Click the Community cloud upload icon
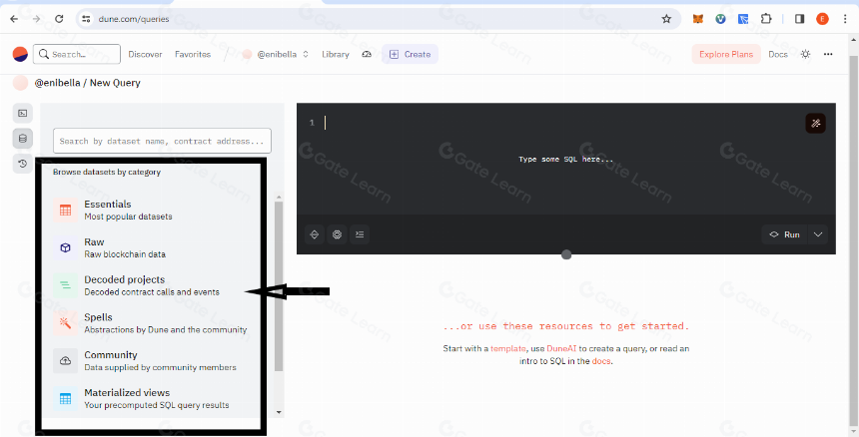 pos(65,361)
